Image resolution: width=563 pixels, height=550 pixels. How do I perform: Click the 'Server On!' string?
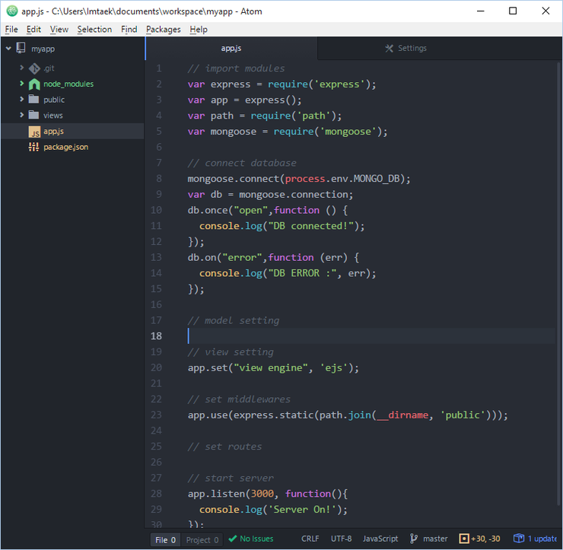pyautogui.click(x=303, y=510)
